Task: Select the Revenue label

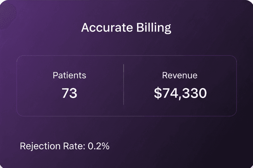Action: click(x=180, y=75)
